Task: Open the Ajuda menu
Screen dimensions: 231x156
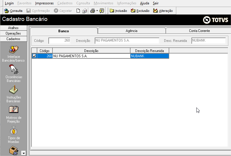Action: coord(144,3)
